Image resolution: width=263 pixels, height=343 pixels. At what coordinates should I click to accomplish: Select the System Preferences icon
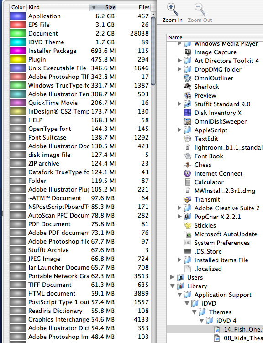[x=188, y=243]
